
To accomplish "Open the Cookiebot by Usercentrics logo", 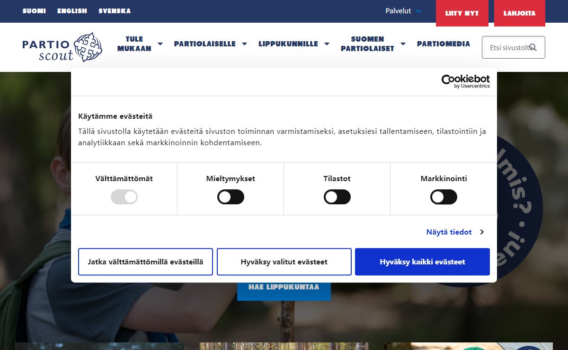I will [x=465, y=81].
